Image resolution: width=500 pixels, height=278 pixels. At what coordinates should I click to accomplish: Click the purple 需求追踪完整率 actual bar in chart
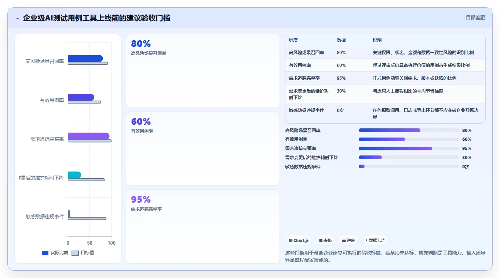[x=88, y=136]
